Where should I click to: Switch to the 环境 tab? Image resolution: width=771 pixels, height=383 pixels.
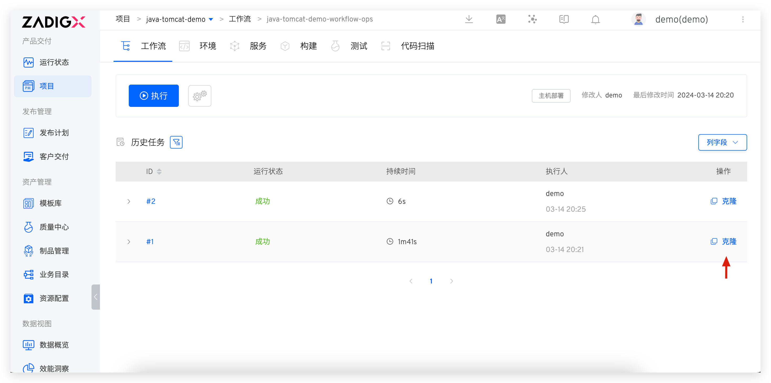coord(197,46)
